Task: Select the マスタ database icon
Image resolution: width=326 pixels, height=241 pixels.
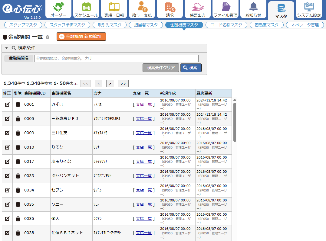Action: [x=281, y=10]
